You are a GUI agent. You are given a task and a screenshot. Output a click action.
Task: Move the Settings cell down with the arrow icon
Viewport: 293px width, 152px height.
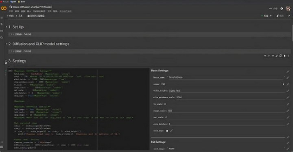(x=269, y=56)
